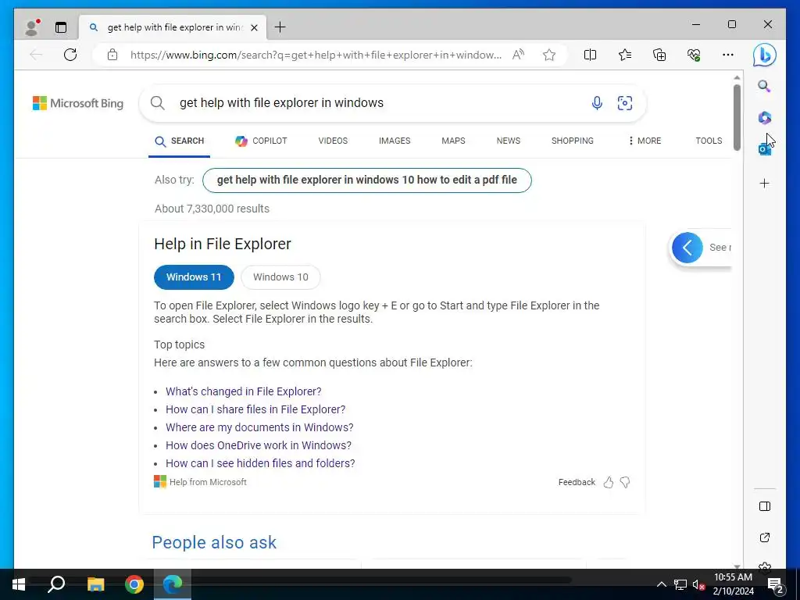Click the Feedback link
800x600 pixels.
[577, 482]
